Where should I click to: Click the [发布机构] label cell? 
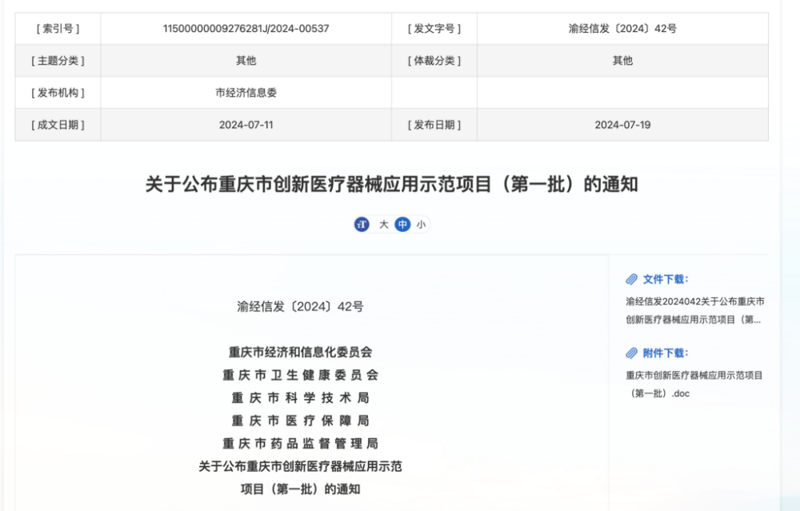[x=58, y=93]
